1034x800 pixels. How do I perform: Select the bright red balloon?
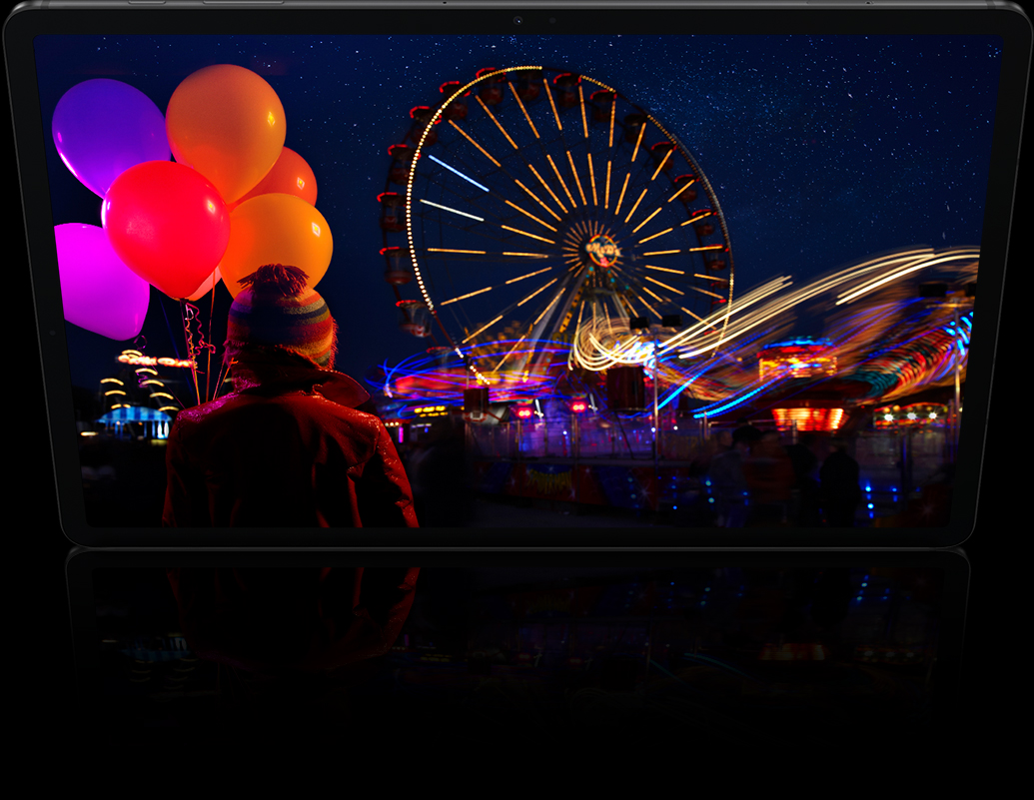click(x=166, y=229)
